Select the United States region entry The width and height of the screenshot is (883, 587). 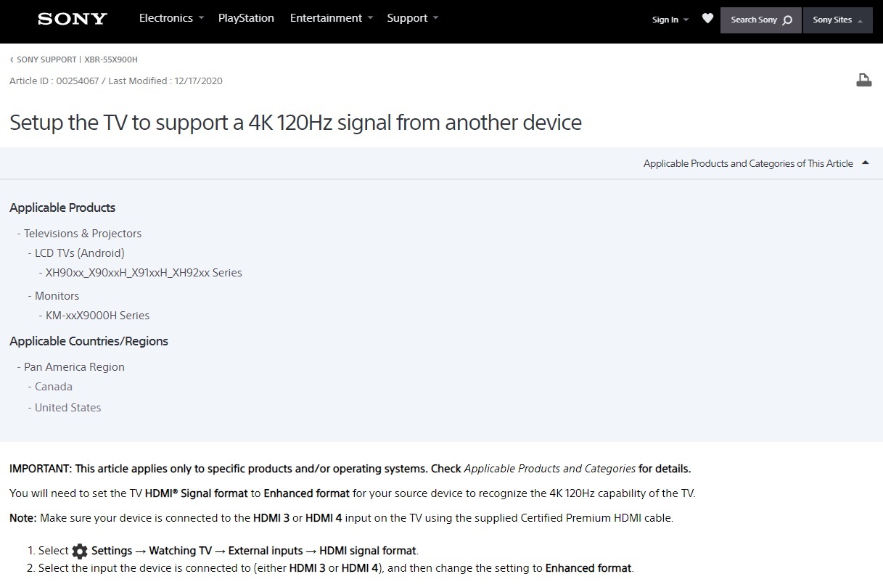pos(67,408)
